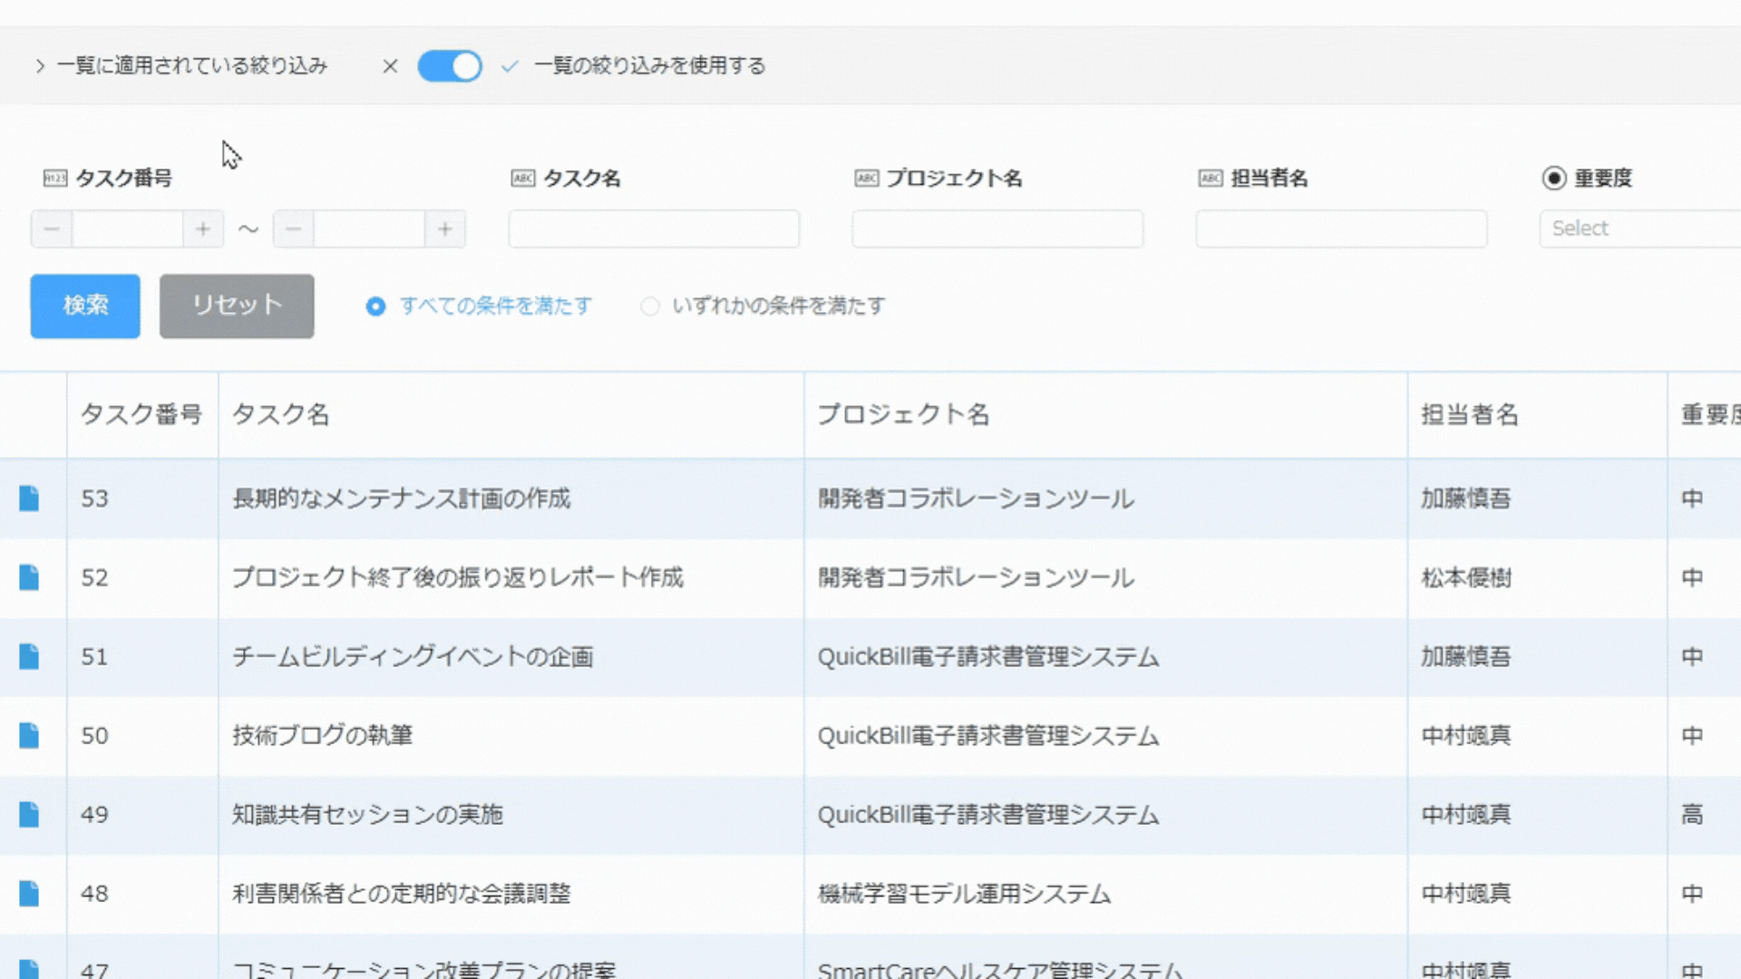Click the 検索 button
This screenshot has height=979, width=1741.
coord(85,306)
